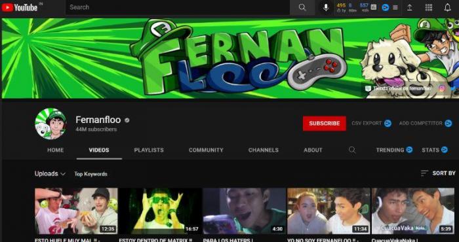This screenshot has width=459, height=242.
Task: Click the YouTube logo
Action: [20, 7]
